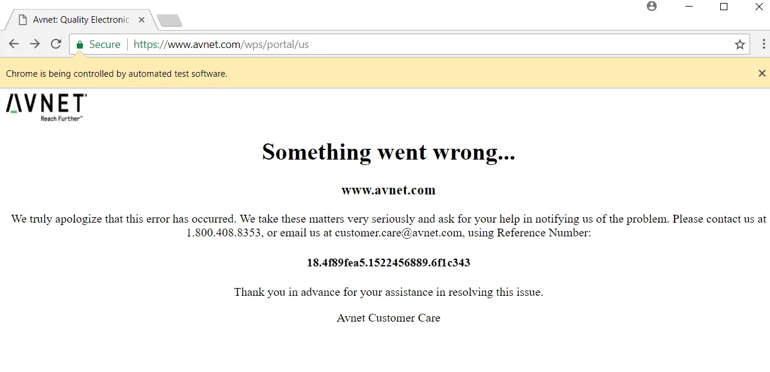Viewport: 770px width, 372px height.
Task: Reload the Avnet page
Action: 56,44
